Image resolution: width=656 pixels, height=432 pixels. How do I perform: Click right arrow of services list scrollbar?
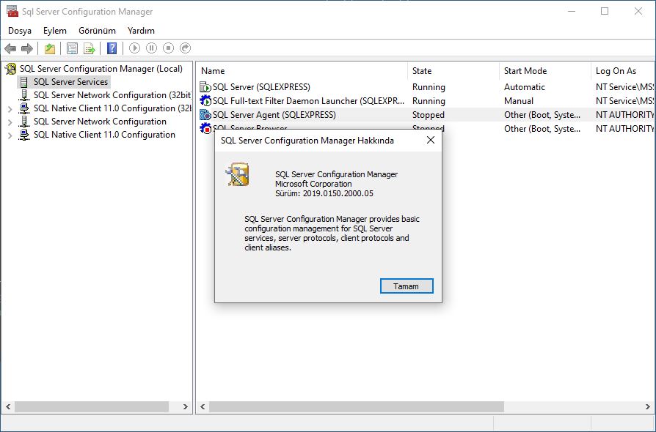pos(648,406)
